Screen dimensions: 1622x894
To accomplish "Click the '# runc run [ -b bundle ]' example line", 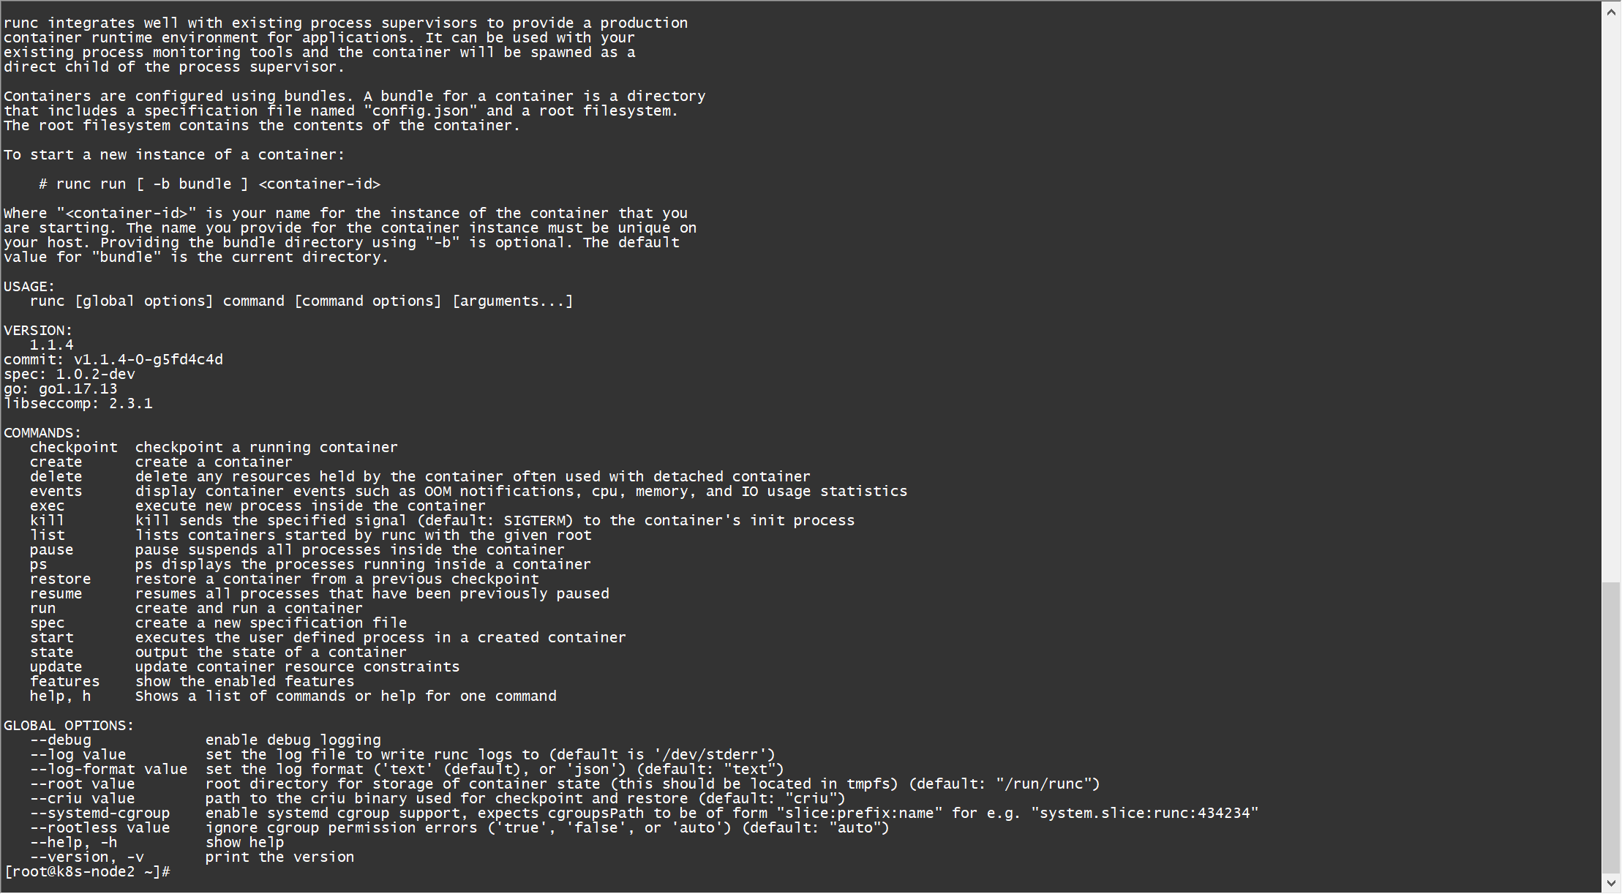I will tap(143, 184).
